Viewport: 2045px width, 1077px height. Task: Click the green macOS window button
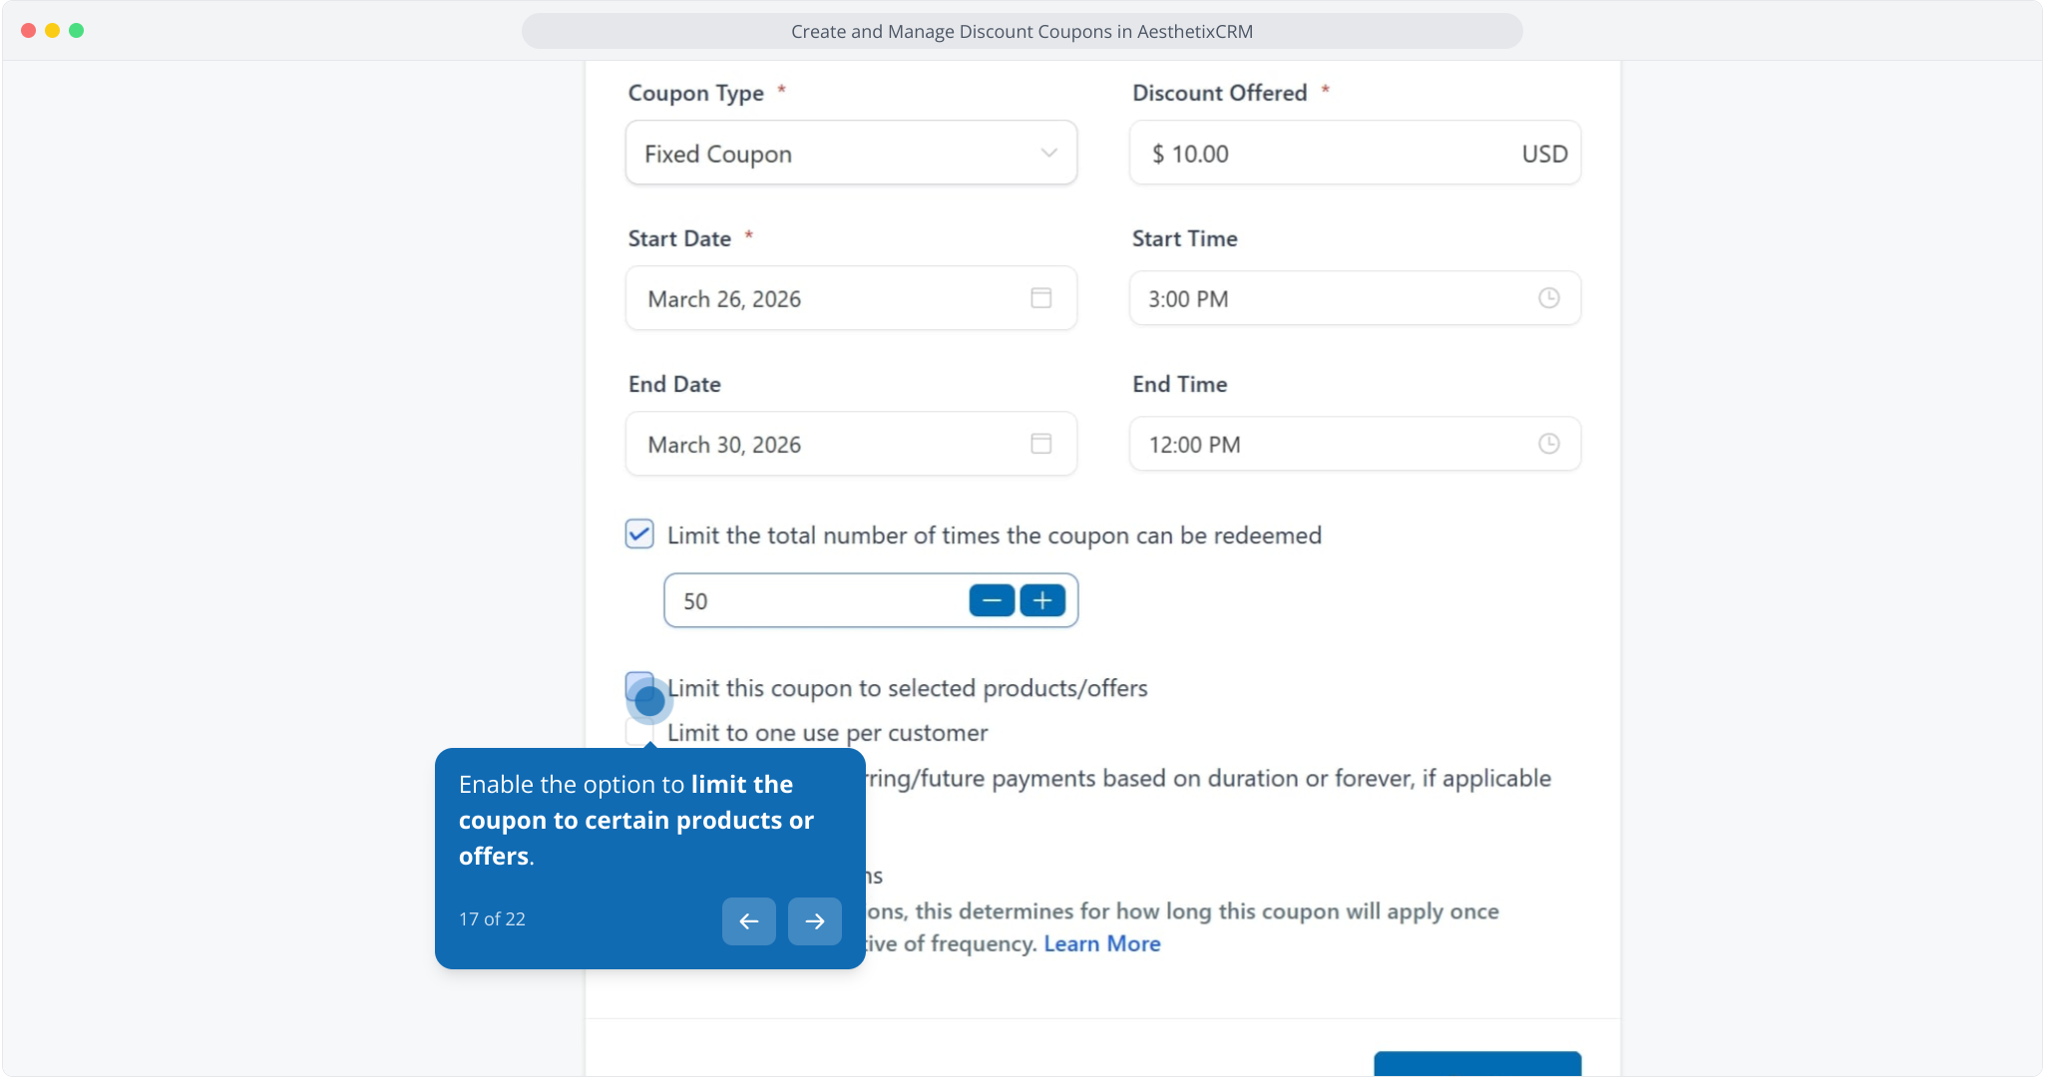[x=77, y=31]
